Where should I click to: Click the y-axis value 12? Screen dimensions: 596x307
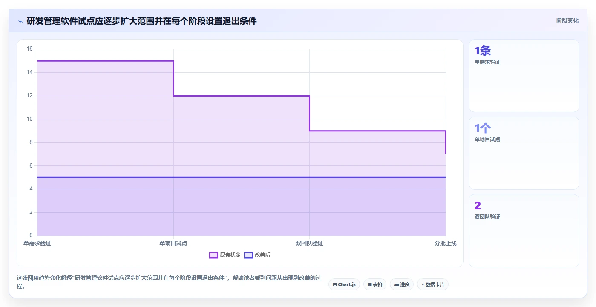click(30, 96)
